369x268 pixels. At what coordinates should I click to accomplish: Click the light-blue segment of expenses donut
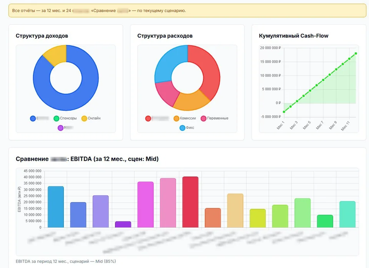tap(168, 62)
